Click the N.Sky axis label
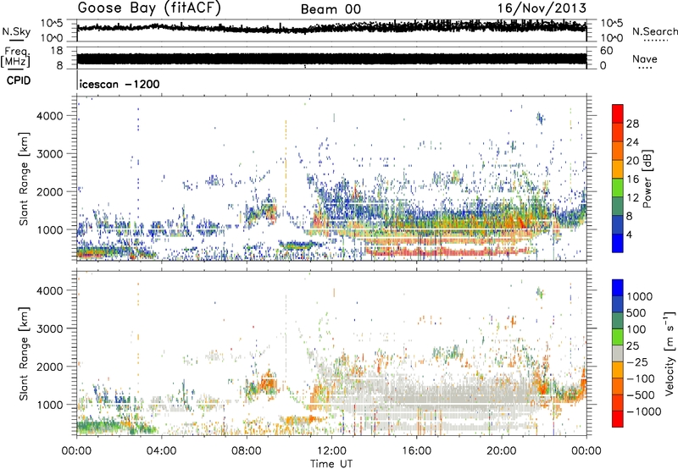Image resolution: width=678 pixels, height=469 pixels. coord(16,31)
